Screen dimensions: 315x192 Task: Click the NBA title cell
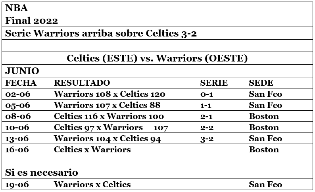(x=17, y=8)
